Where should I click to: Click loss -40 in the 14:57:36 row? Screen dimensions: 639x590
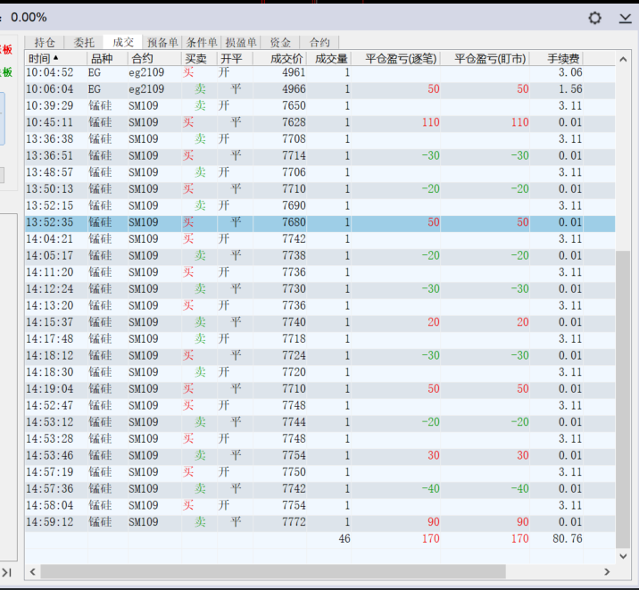(430, 489)
